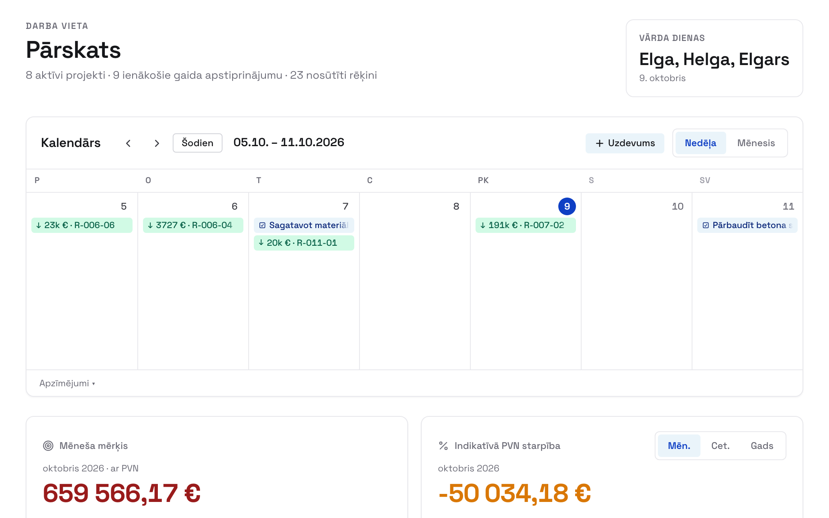Click the target icon beside Mēneša mērķis
This screenshot has height=518, width=829.
point(48,446)
